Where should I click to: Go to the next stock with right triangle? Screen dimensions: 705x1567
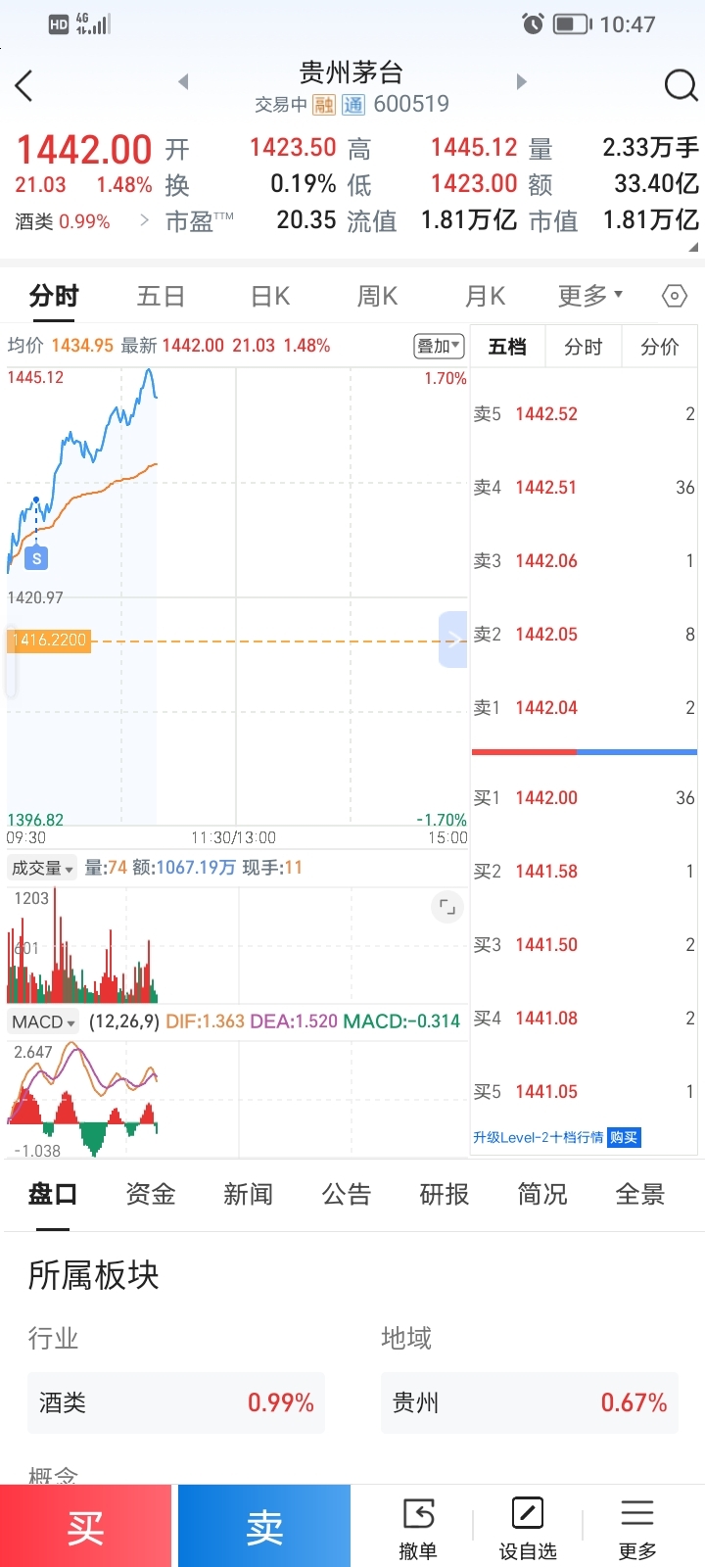click(x=521, y=81)
